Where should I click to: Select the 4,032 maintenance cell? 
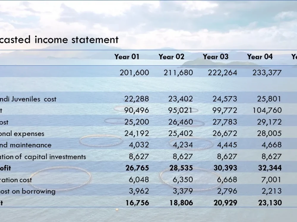139,145
